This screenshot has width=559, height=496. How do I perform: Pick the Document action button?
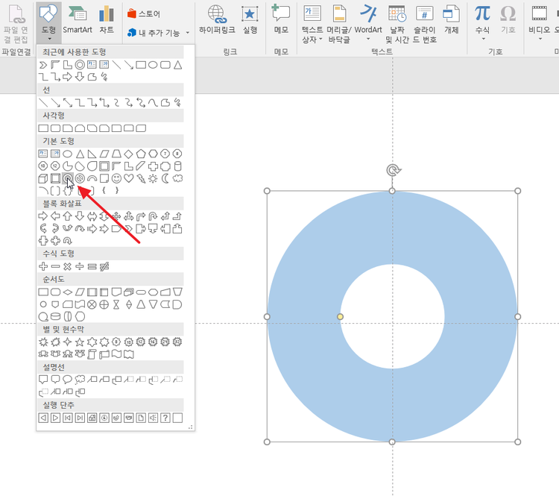tap(141, 418)
